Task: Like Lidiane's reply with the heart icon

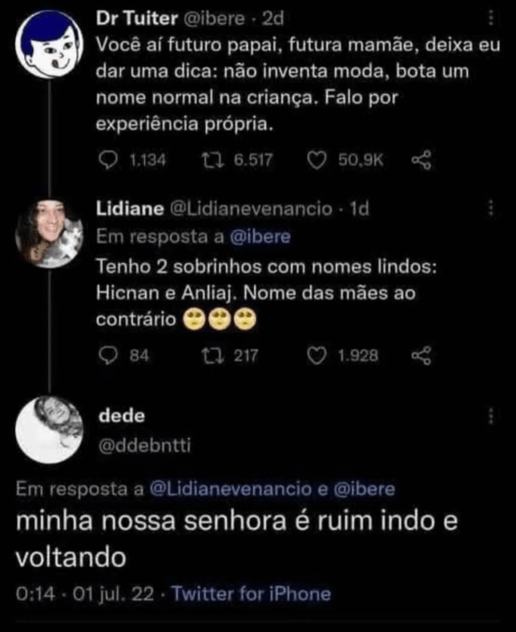Action: click(x=317, y=356)
